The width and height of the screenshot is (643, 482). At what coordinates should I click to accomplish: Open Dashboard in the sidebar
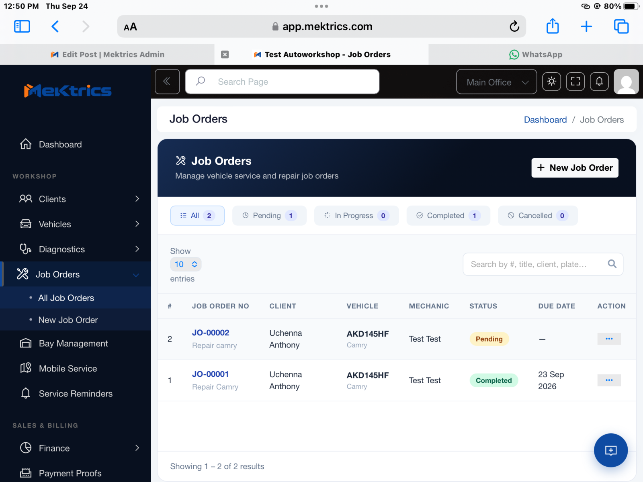coord(75,144)
